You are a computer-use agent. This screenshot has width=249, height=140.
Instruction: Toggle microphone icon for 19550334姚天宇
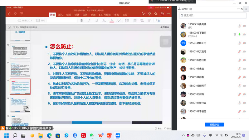(239, 43)
